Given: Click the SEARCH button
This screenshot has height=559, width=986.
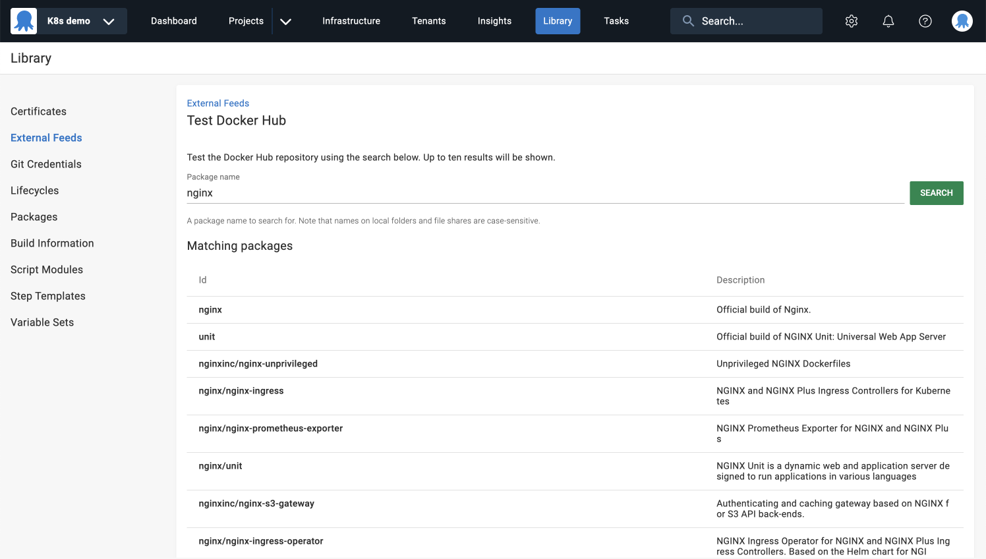Looking at the screenshot, I should pos(936,192).
